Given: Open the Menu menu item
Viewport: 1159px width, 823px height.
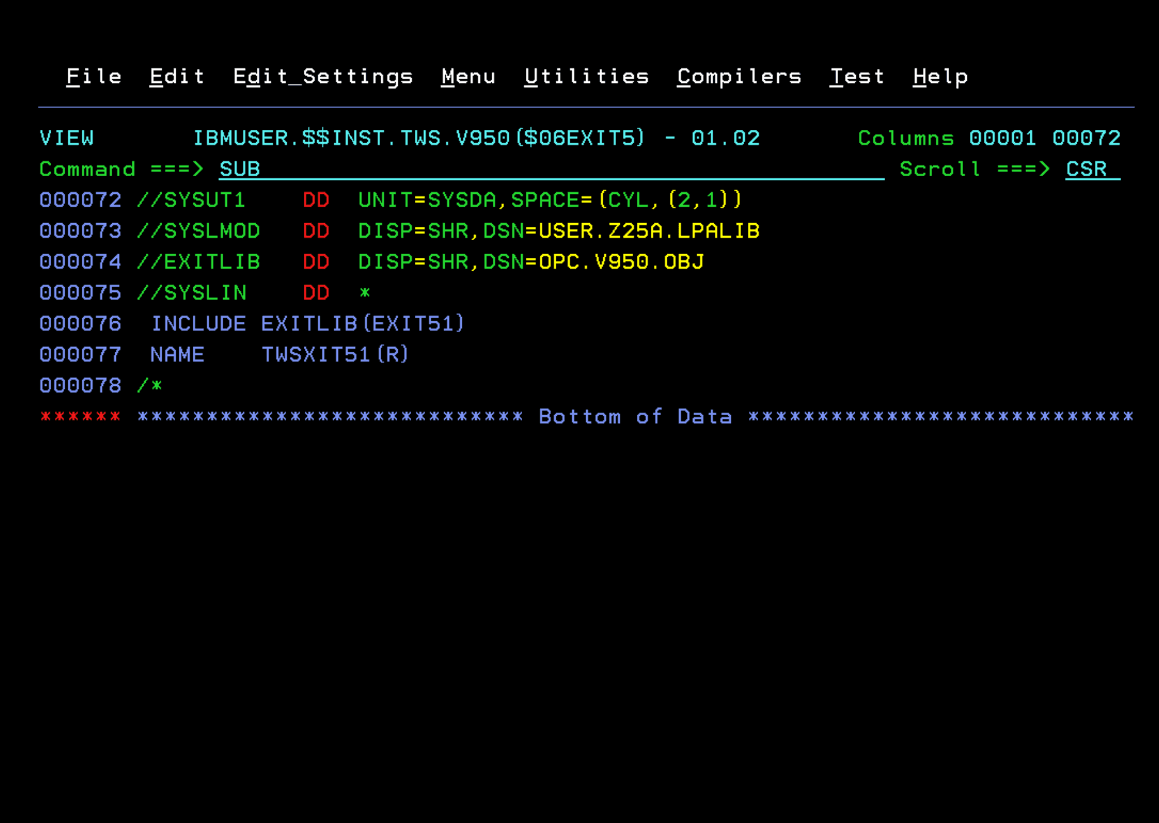Looking at the screenshot, I should (x=468, y=76).
